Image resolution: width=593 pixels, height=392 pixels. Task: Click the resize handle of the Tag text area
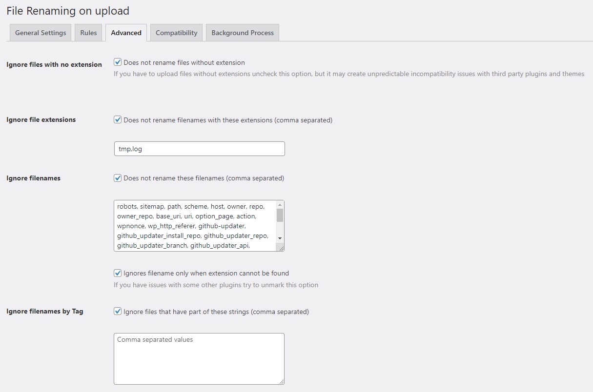[x=282, y=383]
